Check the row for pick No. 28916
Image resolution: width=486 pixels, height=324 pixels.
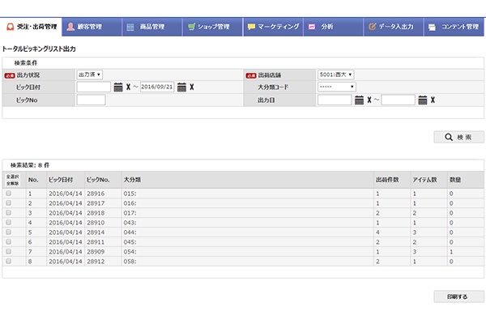(x=9, y=194)
